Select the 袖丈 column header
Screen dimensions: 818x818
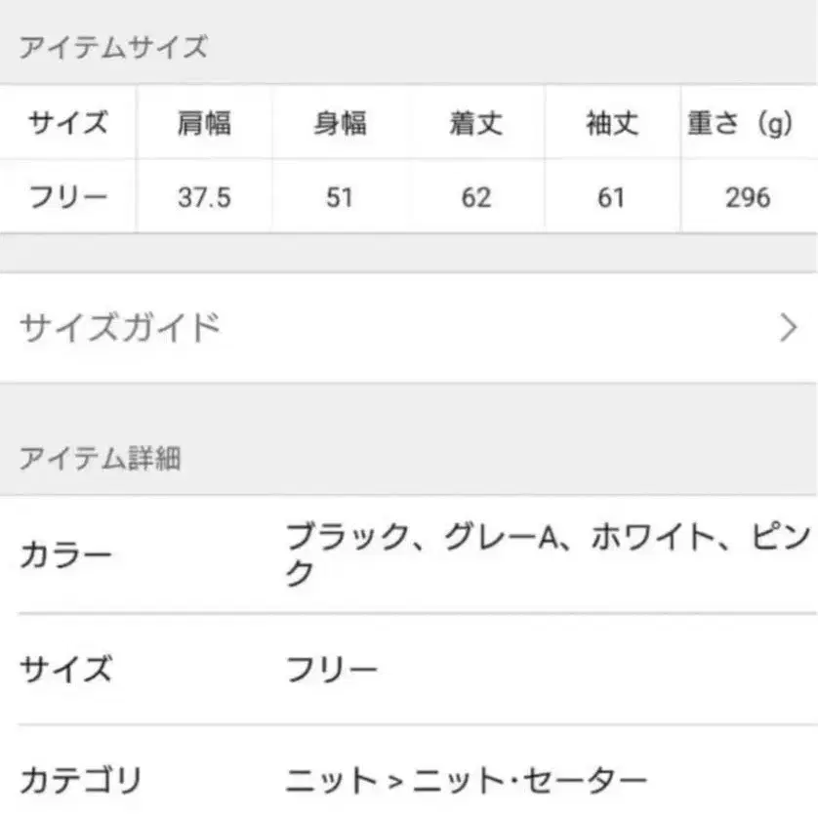[x=611, y=124]
